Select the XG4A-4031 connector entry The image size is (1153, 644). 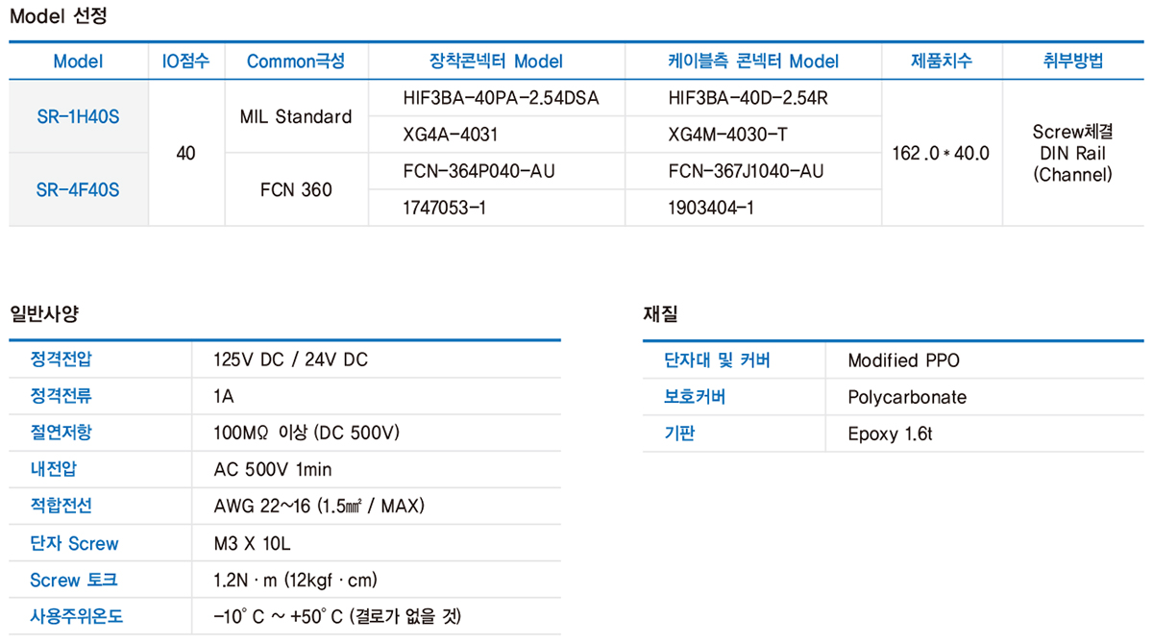click(450, 136)
